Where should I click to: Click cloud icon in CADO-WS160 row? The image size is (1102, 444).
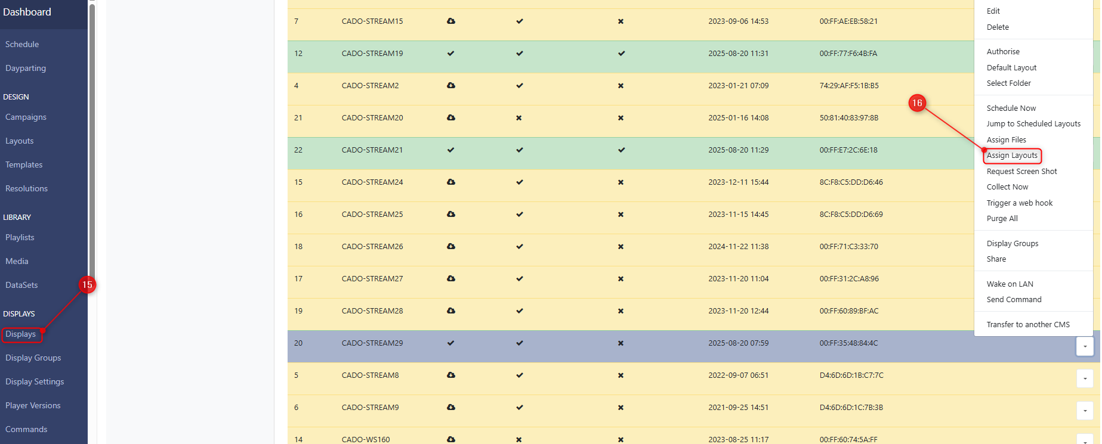[x=451, y=439]
